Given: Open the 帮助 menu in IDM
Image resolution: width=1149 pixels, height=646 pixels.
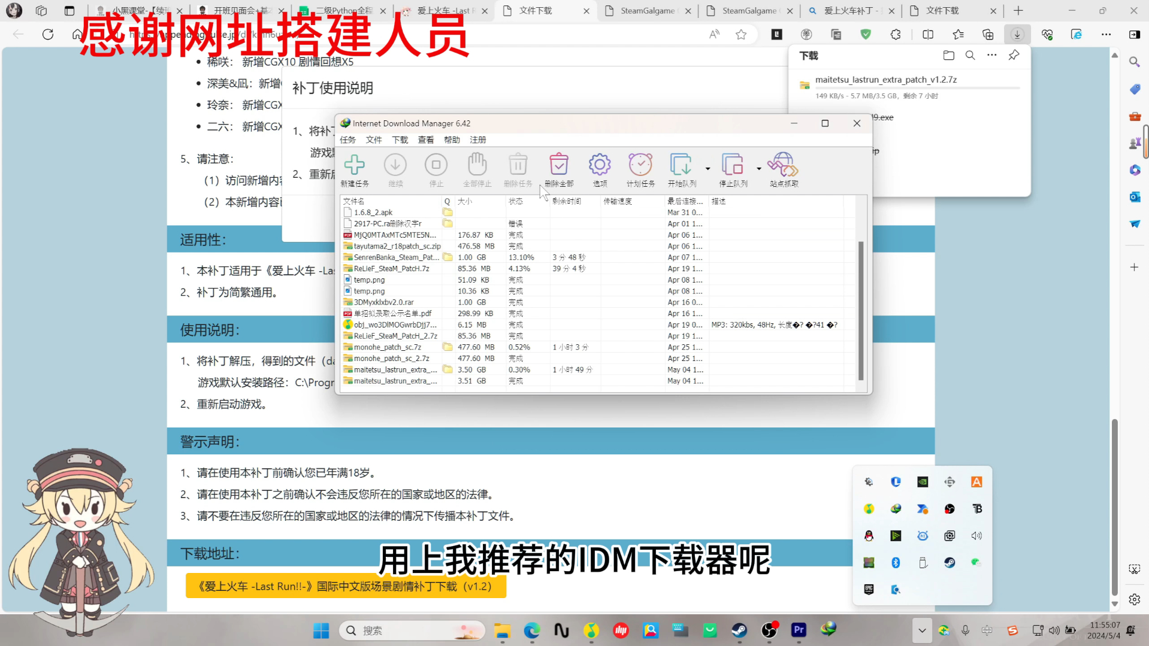Looking at the screenshot, I should click(x=452, y=139).
